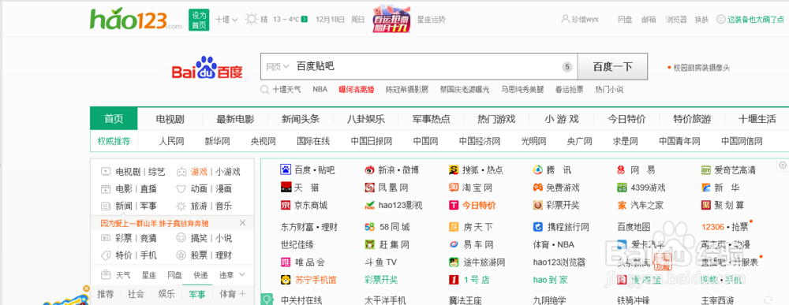
Task: Click the 天猫 icon
Action: 286,188
